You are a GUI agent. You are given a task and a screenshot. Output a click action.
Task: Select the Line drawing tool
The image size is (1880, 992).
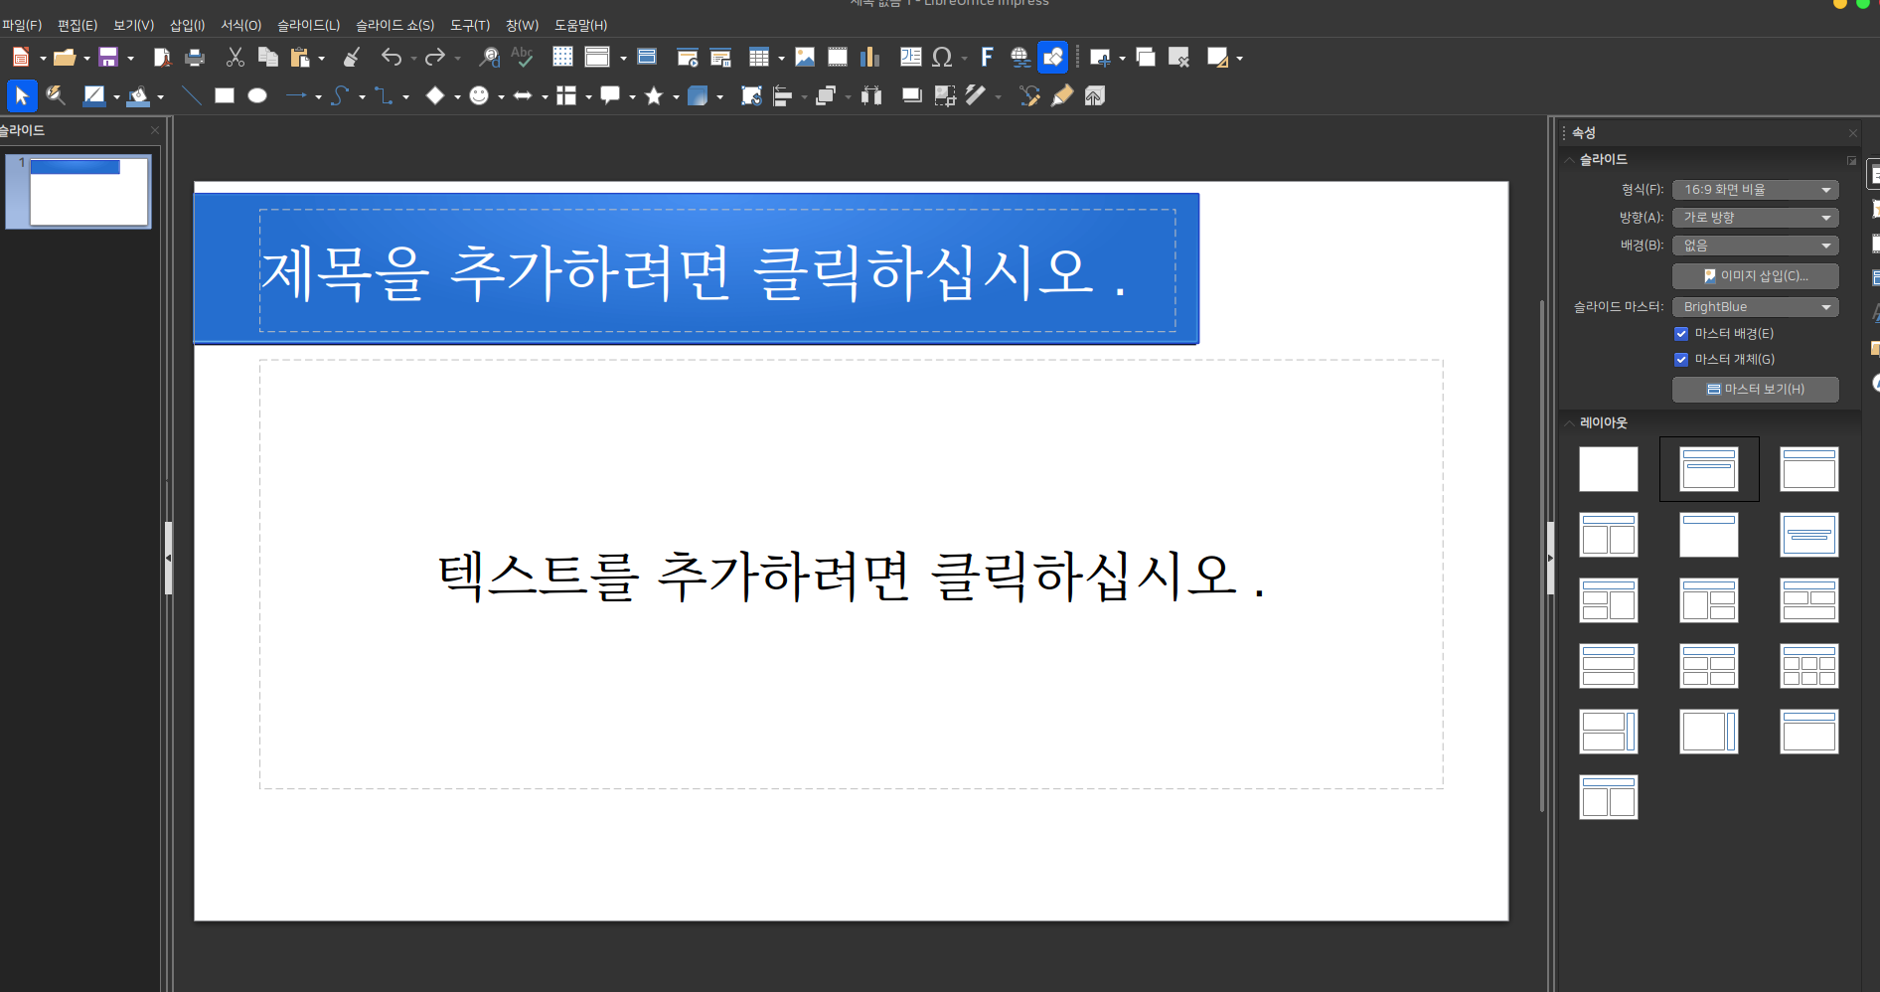[192, 96]
